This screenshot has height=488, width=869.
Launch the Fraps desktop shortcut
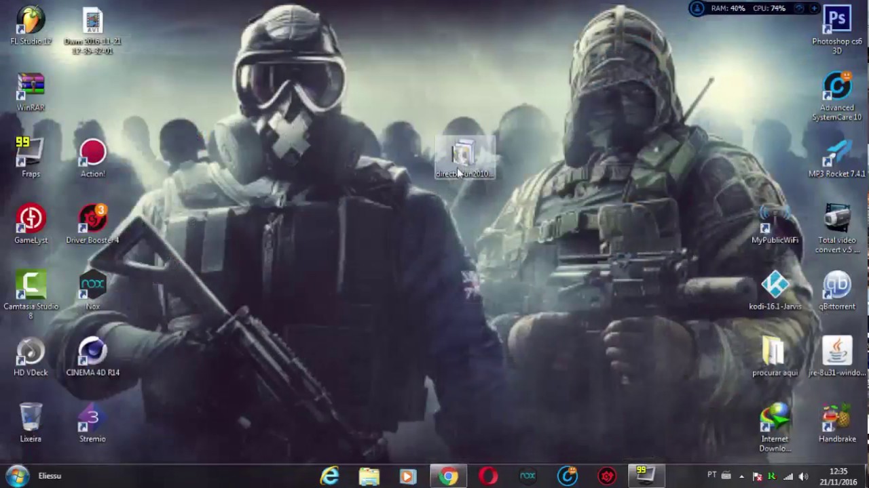(31, 157)
